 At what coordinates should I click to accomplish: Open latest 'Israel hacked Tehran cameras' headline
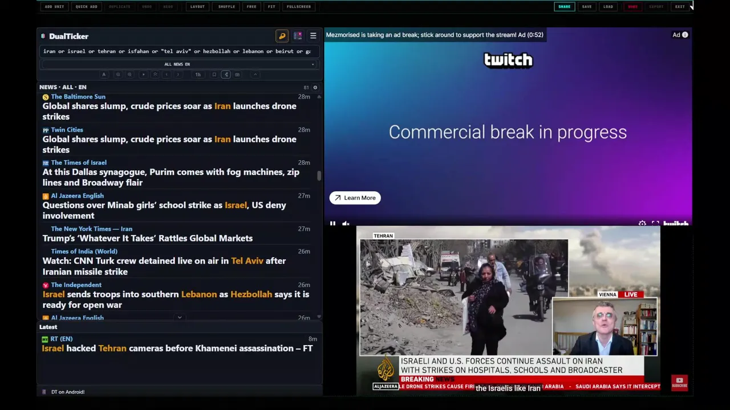(177, 348)
